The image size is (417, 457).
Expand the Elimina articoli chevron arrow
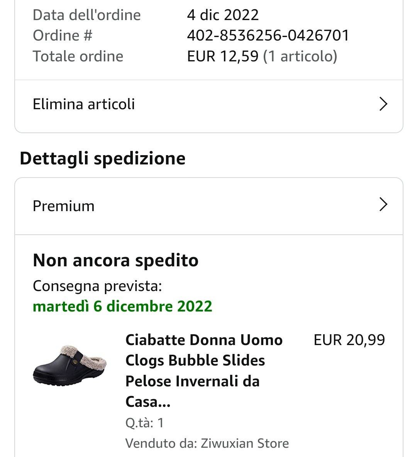click(383, 104)
